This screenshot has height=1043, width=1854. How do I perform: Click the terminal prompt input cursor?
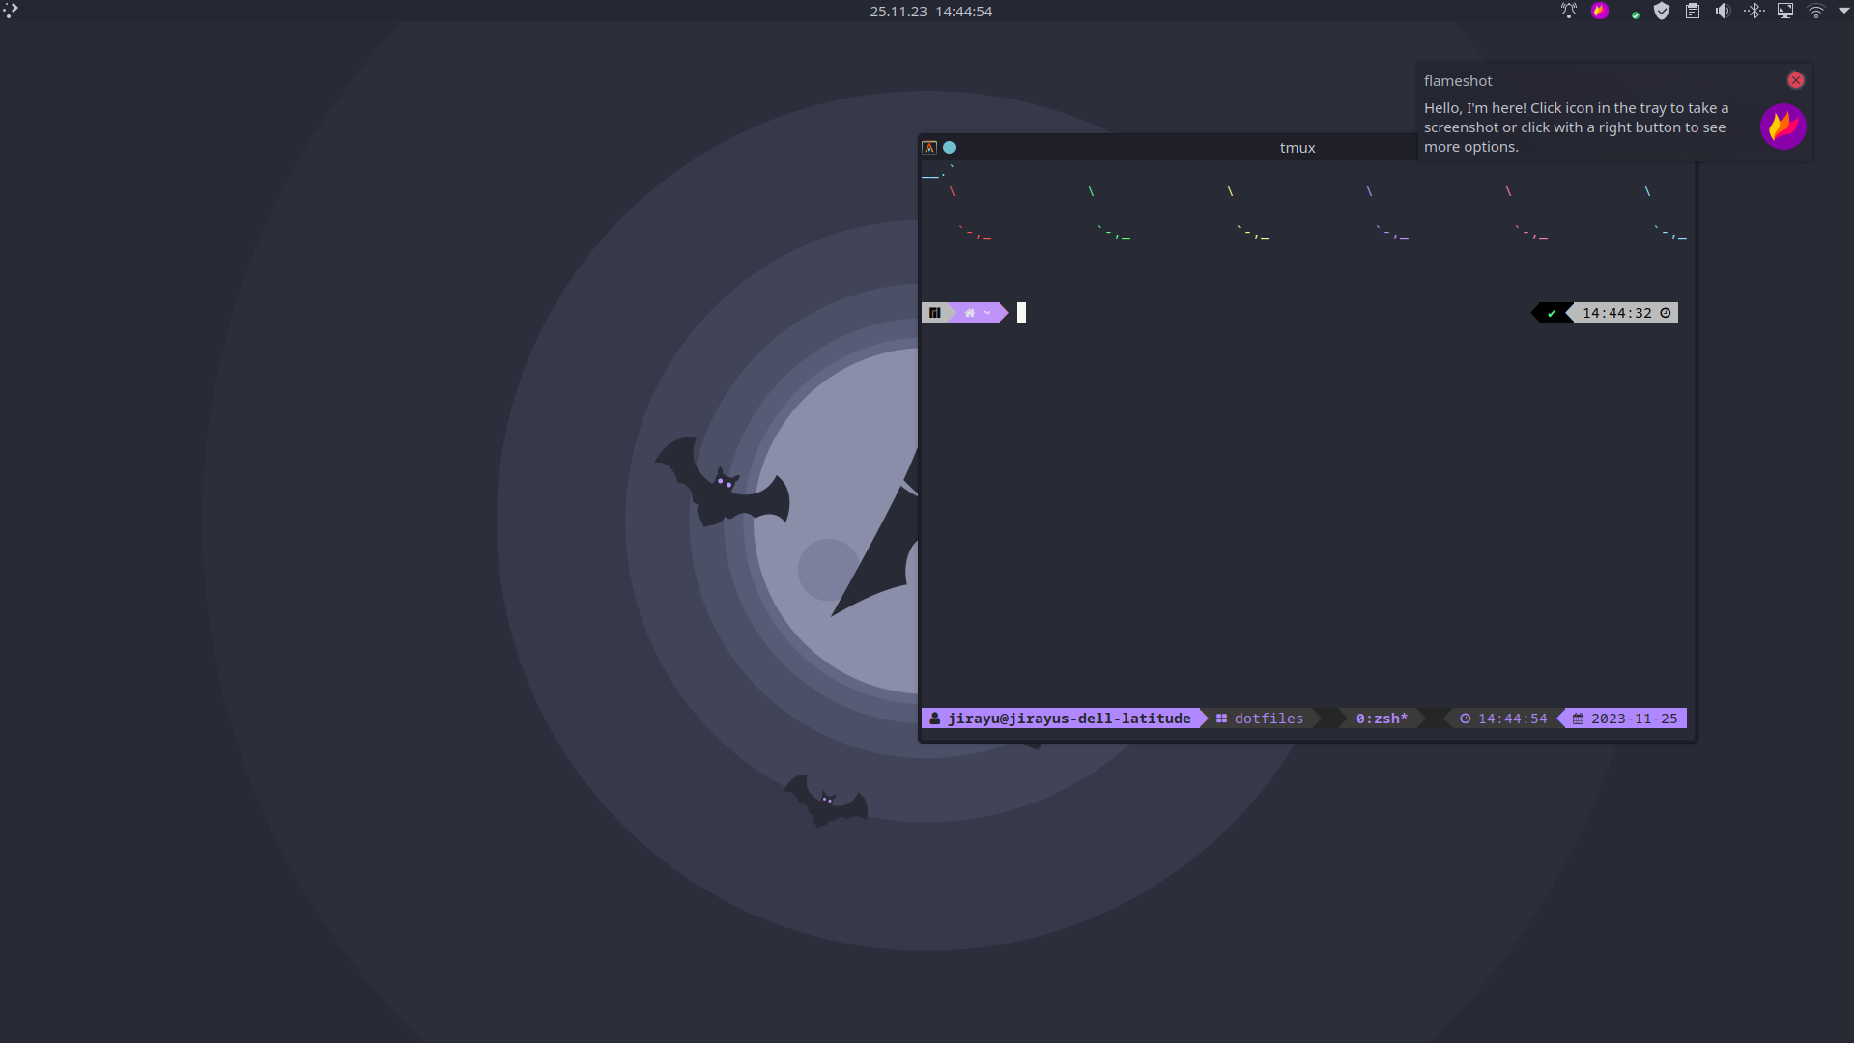click(x=1021, y=313)
